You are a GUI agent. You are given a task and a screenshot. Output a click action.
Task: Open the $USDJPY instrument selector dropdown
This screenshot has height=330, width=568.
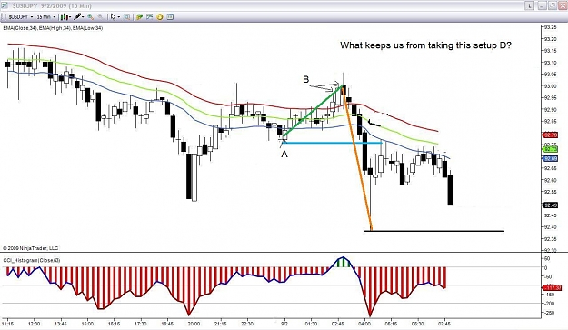tap(20, 17)
